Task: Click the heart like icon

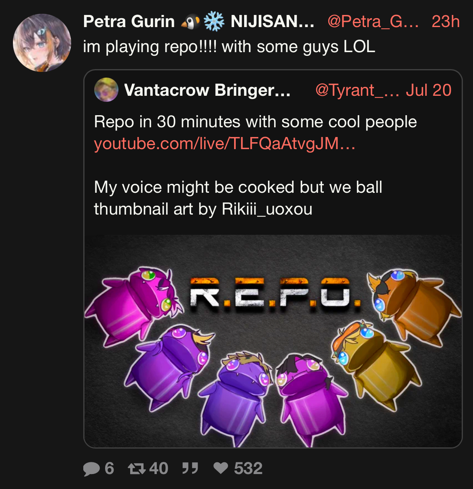Action: [x=221, y=468]
